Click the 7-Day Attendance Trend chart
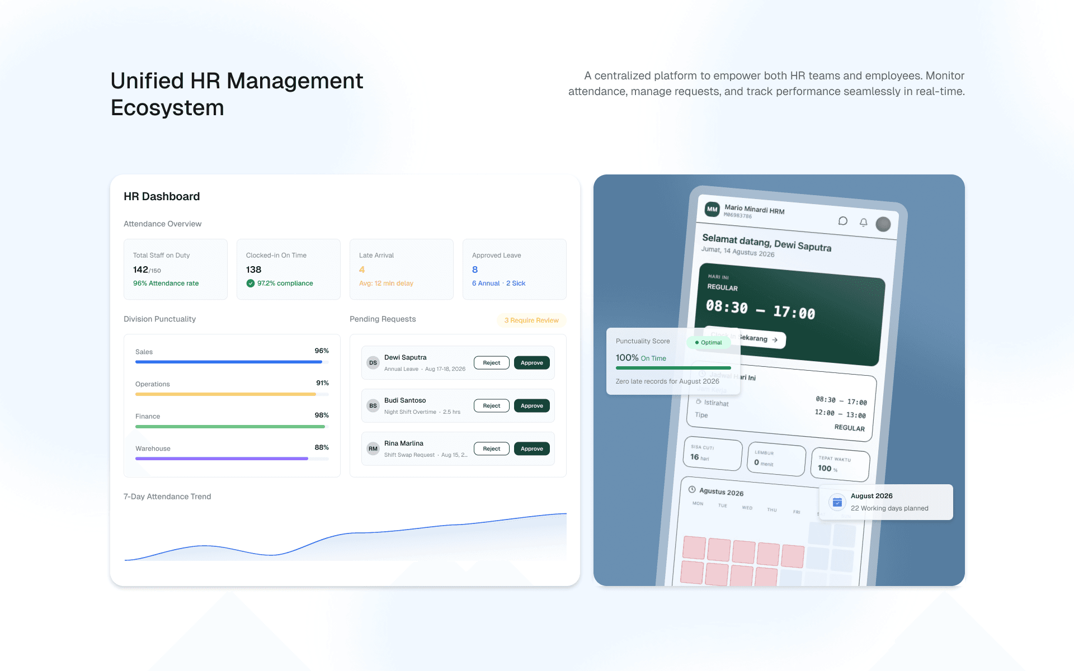This screenshot has height=671, width=1074. click(345, 537)
